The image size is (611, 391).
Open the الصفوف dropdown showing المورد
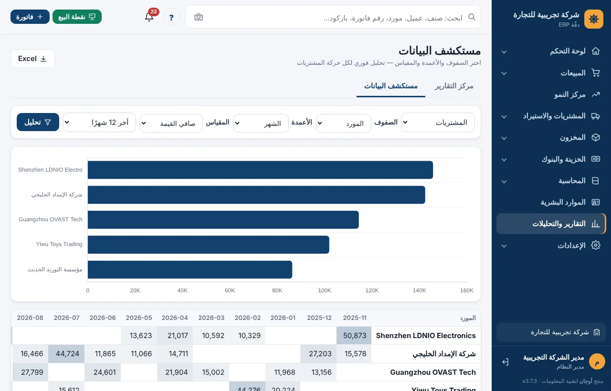tap(344, 123)
